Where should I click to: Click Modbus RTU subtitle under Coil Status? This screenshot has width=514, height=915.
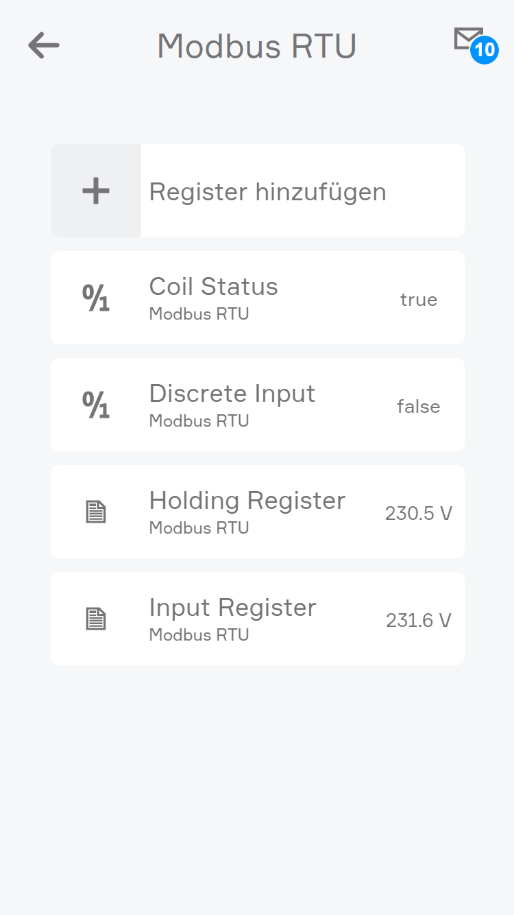(x=199, y=314)
